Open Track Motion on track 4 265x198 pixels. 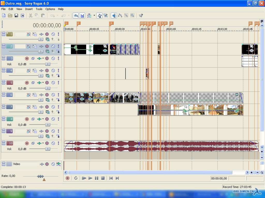tap(35, 71)
